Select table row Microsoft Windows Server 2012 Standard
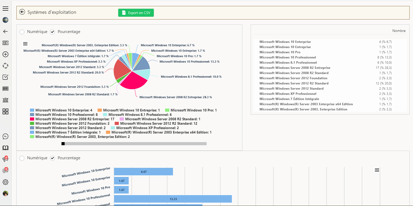 [330, 88]
